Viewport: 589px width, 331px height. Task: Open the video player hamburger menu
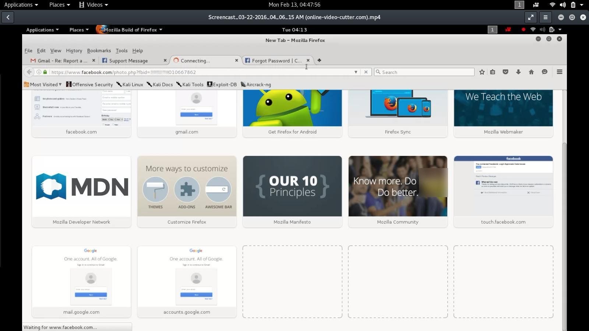[546, 17]
